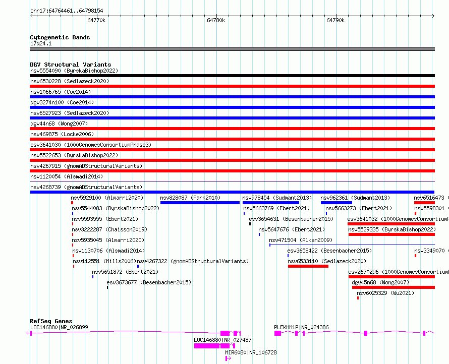Open nsv5929100 (Almarri2020) variant label

pyautogui.click(x=107, y=198)
